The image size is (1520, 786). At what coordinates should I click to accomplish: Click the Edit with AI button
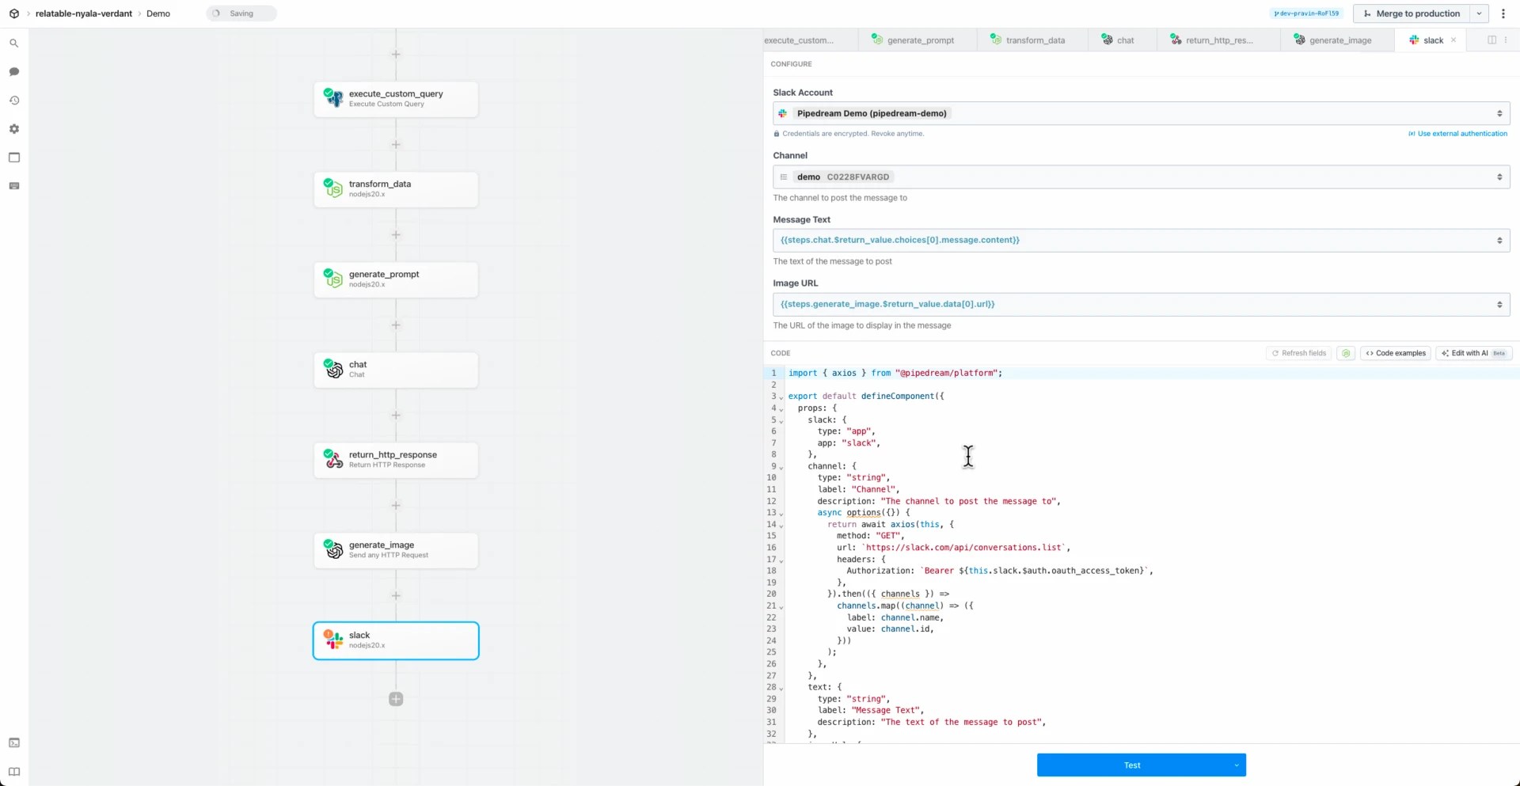tap(1468, 353)
